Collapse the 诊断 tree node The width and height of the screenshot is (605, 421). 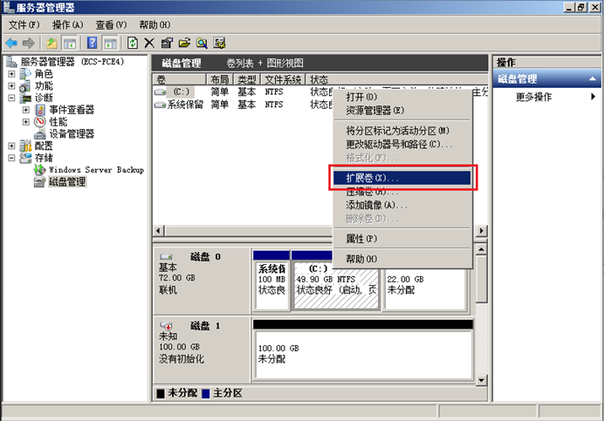[x=11, y=98]
